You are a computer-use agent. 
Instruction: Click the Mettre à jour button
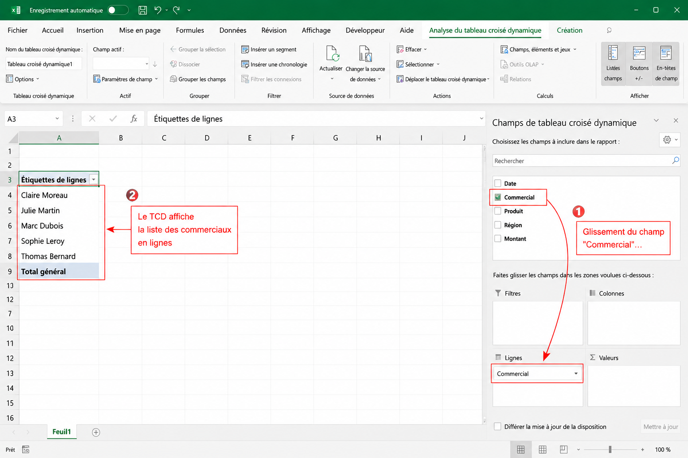pos(661,427)
